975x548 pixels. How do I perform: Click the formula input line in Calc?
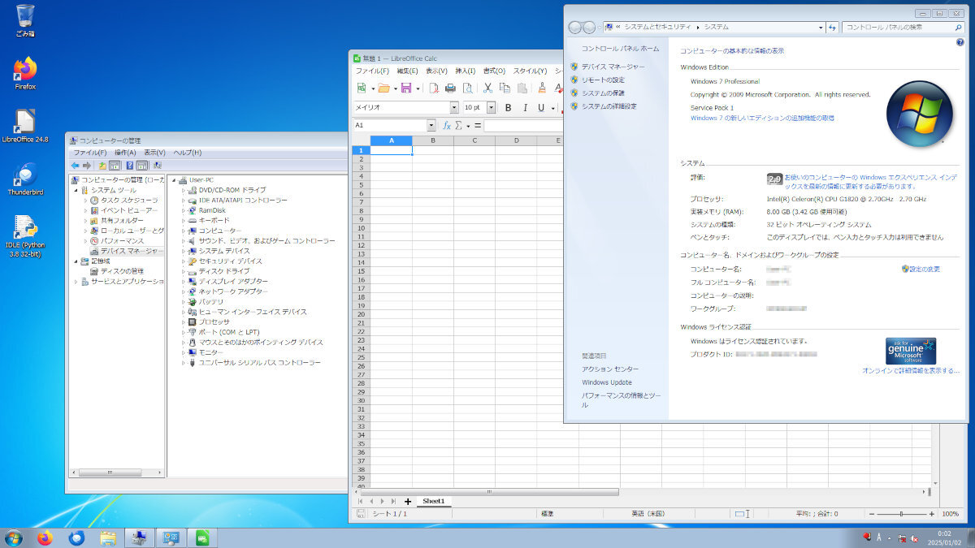point(523,126)
